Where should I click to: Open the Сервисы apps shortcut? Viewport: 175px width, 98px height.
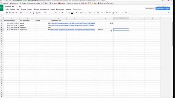pyautogui.click(x=4, y=3)
